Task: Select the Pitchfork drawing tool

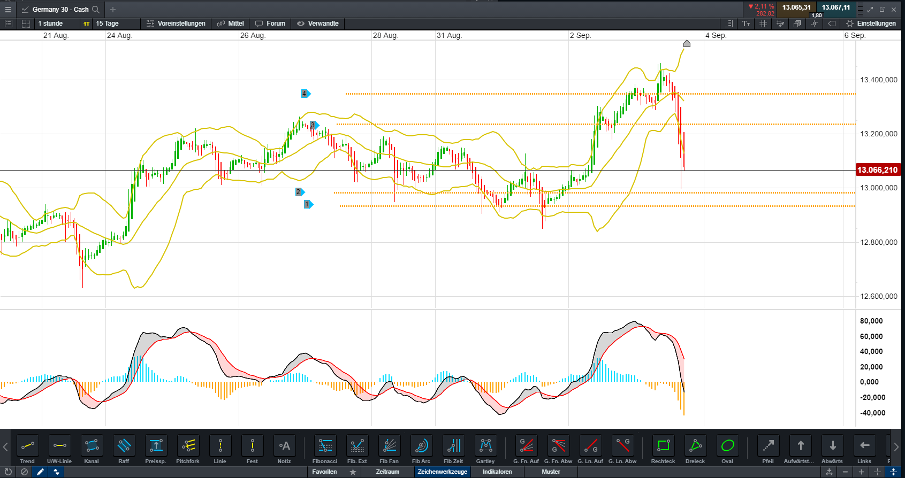Action: point(188,445)
